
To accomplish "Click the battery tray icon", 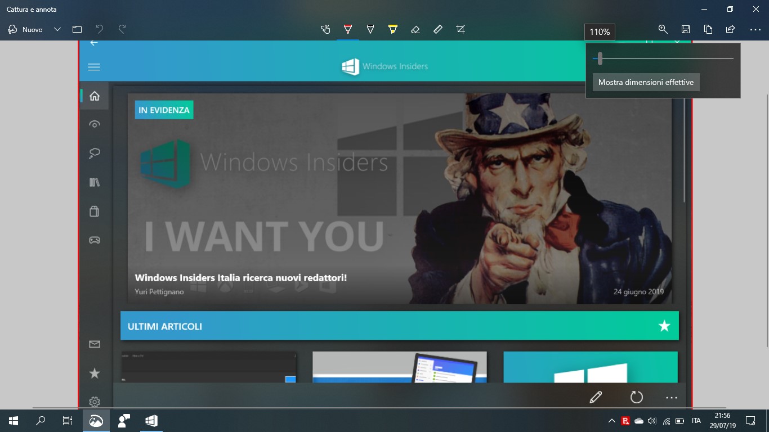I will click(679, 421).
